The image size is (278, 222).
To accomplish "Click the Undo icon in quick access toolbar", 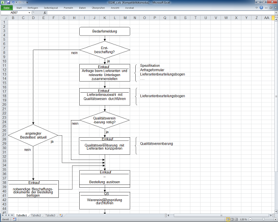I will 13,2.
